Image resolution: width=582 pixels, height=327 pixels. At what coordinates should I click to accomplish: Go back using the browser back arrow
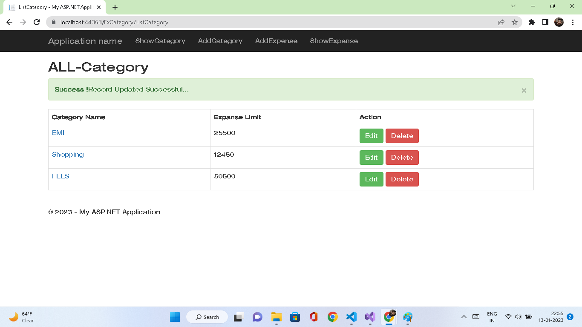tap(9, 22)
